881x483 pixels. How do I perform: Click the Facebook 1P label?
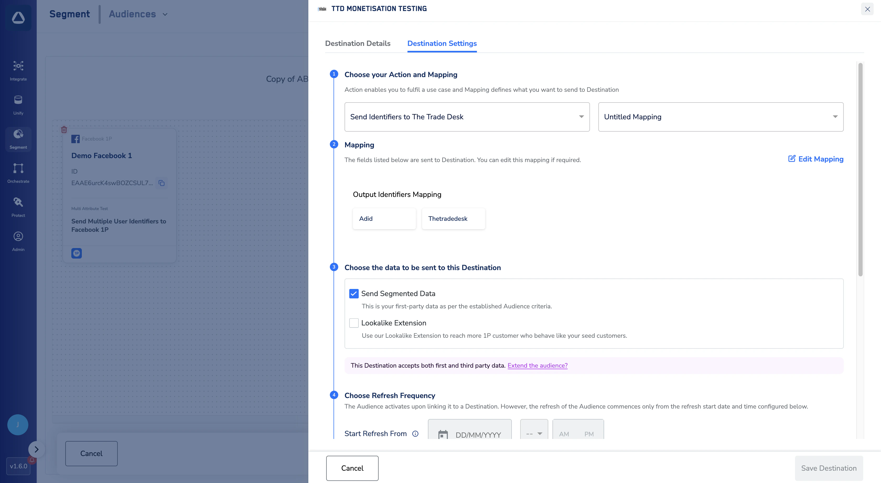(x=97, y=138)
